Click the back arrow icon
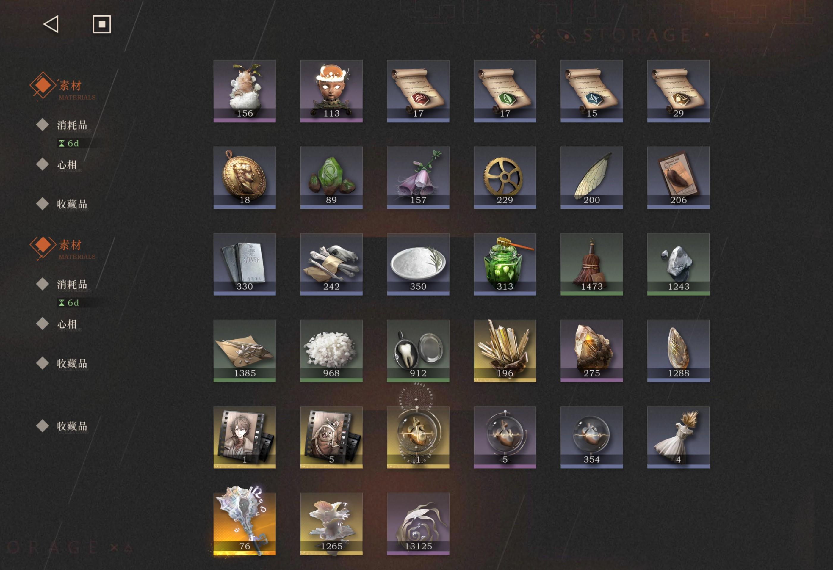 51,24
